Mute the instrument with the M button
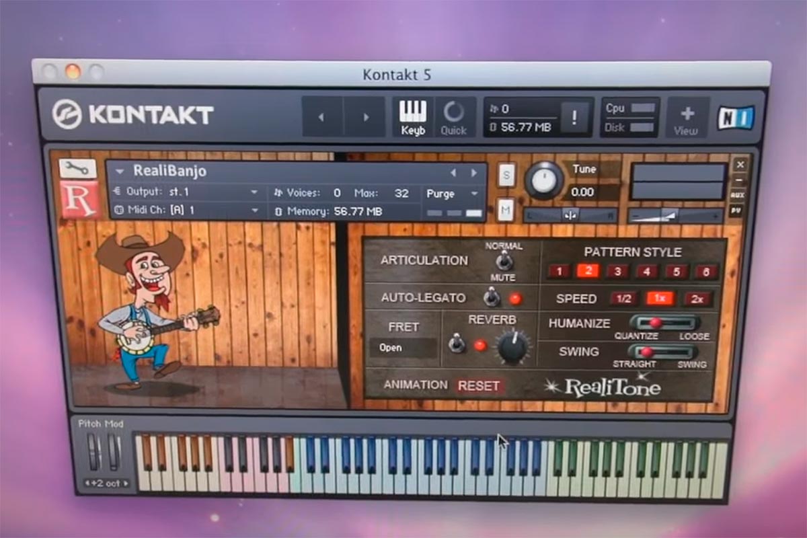Screen dimensions: 807x538 [506, 210]
